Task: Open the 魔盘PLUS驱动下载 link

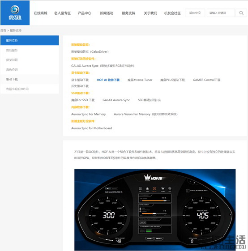Action: [172, 80]
